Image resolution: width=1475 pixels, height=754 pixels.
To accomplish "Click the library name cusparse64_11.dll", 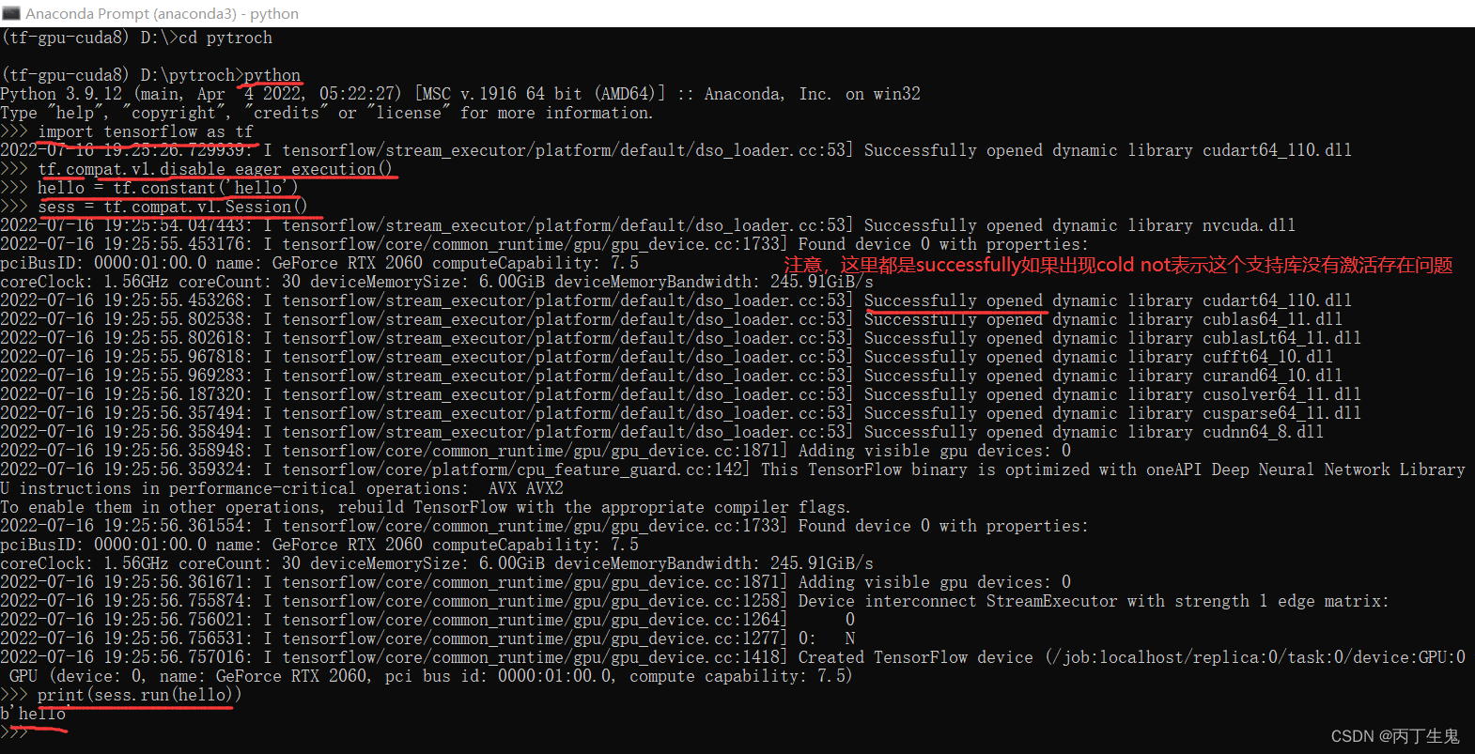I will coord(1281,413).
